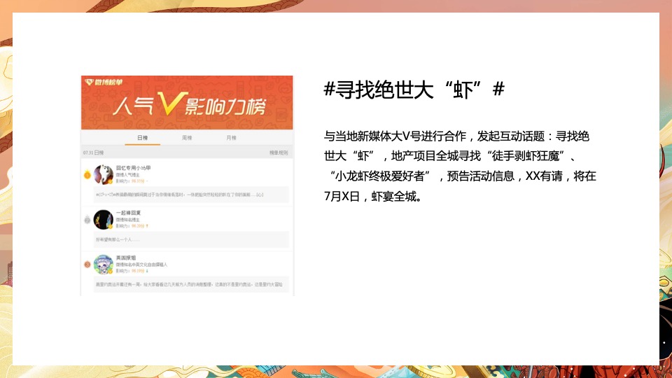Open the 英国报姐 avatar
672x378 pixels.
[x=104, y=265]
